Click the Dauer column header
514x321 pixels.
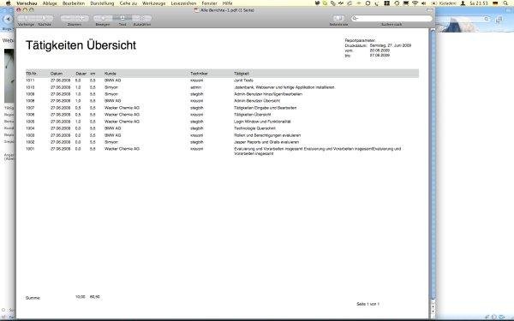click(81, 74)
